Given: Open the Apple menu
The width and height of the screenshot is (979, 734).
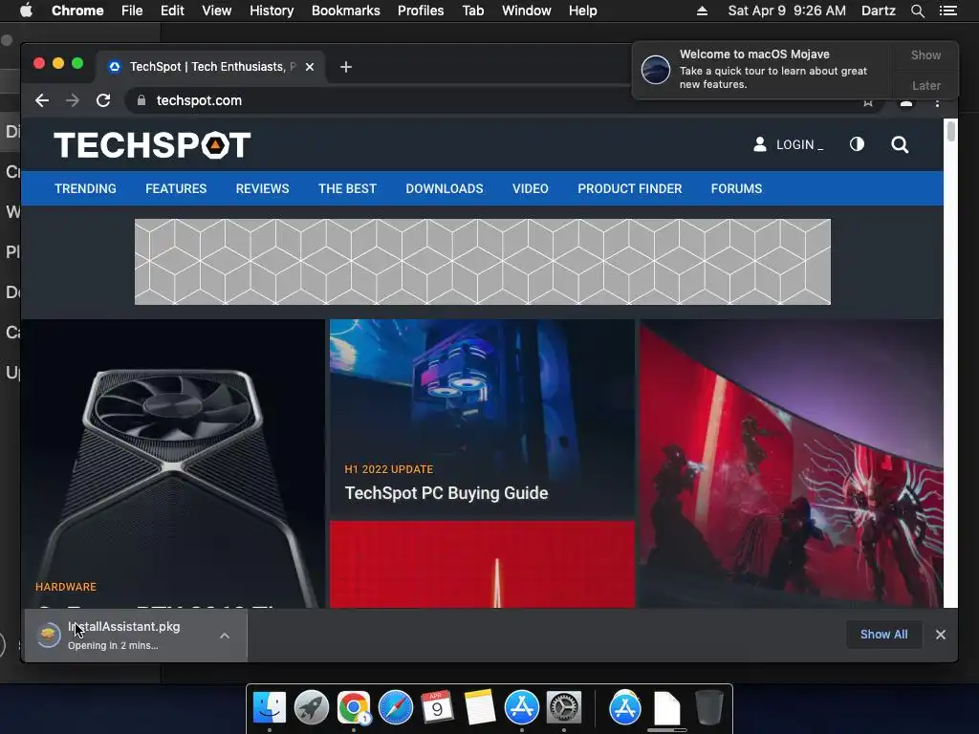Looking at the screenshot, I should click(x=26, y=11).
